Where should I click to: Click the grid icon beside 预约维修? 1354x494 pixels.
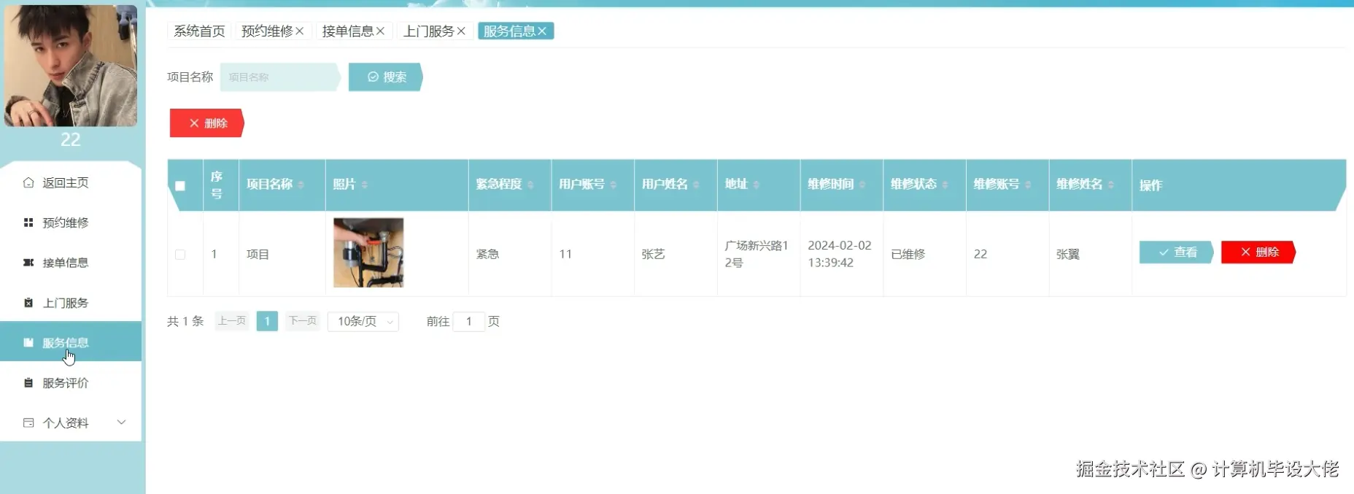[x=28, y=223]
